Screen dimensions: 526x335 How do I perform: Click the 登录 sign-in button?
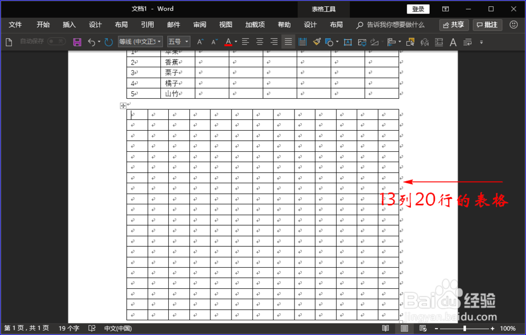coord(418,9)
